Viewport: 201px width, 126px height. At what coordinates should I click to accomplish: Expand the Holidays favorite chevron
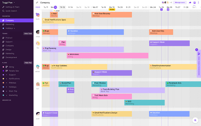(x=14, y=28)
